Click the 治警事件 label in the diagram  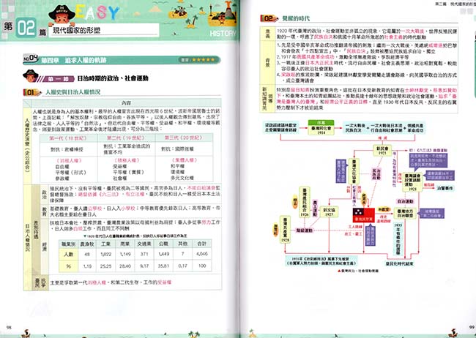445,188
